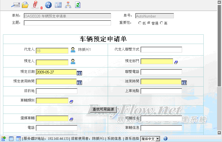Image resolution: width=222 pixels, height=142 pixels.
Task: Open the folder icon in toolbar
Action: coord(25,5)
